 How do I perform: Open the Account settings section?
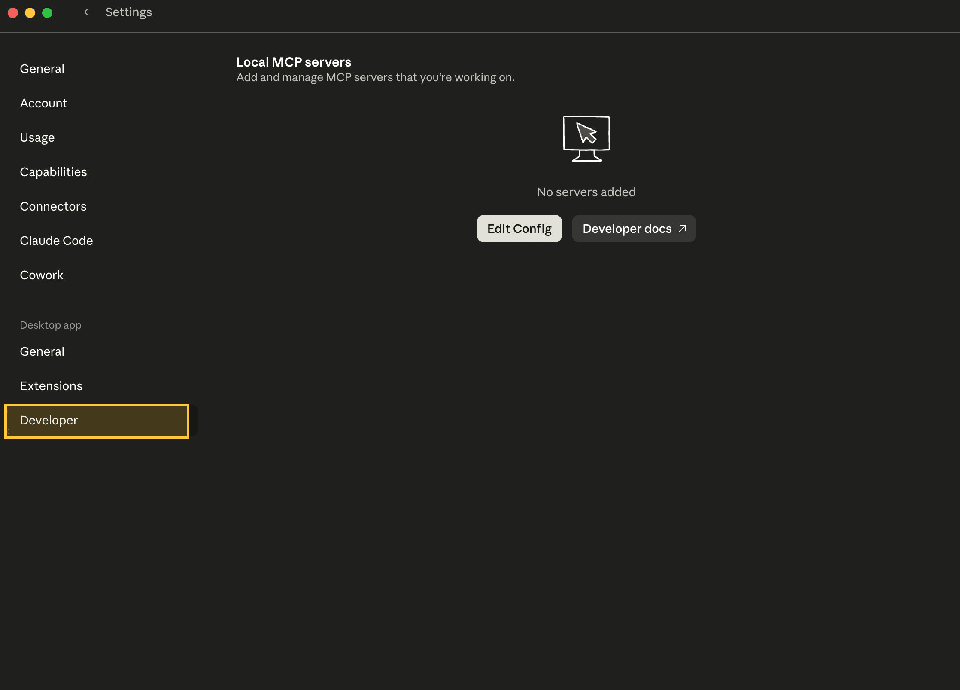pos(43,103)
